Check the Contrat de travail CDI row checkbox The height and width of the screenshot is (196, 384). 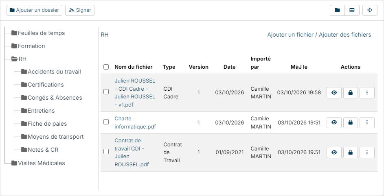click(106, 151)
